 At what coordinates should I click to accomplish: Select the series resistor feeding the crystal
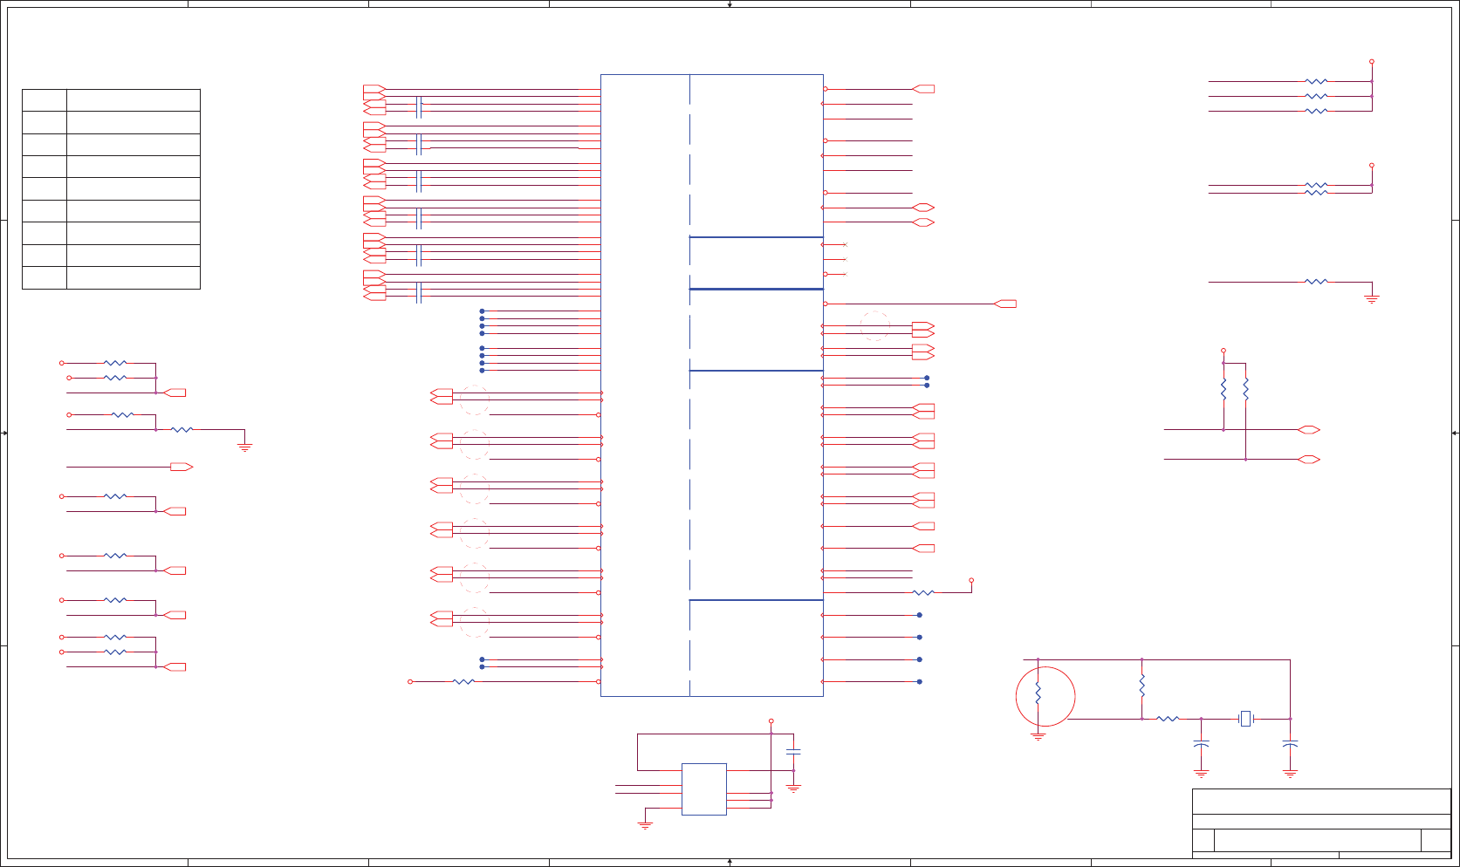tap(1168, 719)
